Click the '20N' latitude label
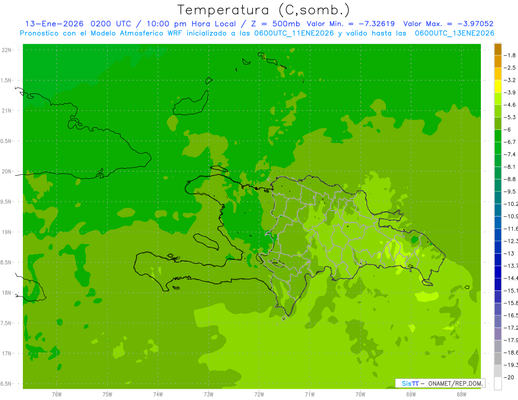Screen dimensions: 518x400 point(7,171)
